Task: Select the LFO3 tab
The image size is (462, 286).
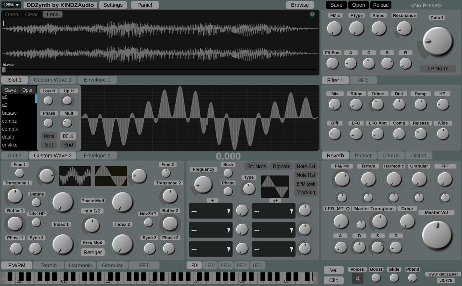Action: point(226,265)
